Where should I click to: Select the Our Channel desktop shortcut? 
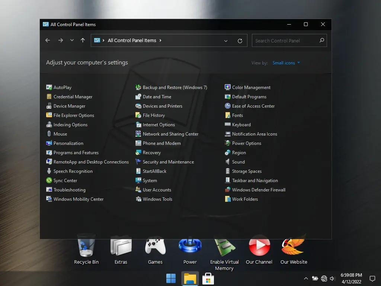[x=259, y=250]
